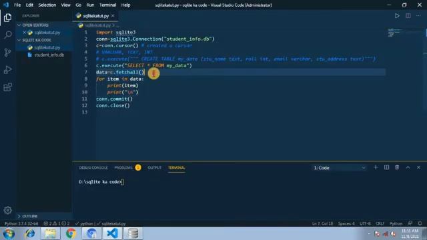Open the database browser app in taskbar

pos(133,233)
